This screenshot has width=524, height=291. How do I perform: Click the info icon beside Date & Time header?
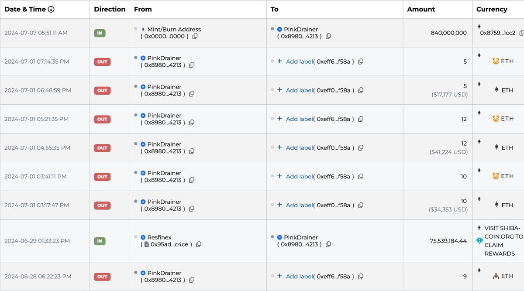pyautogui.click(x=51, y=9)
